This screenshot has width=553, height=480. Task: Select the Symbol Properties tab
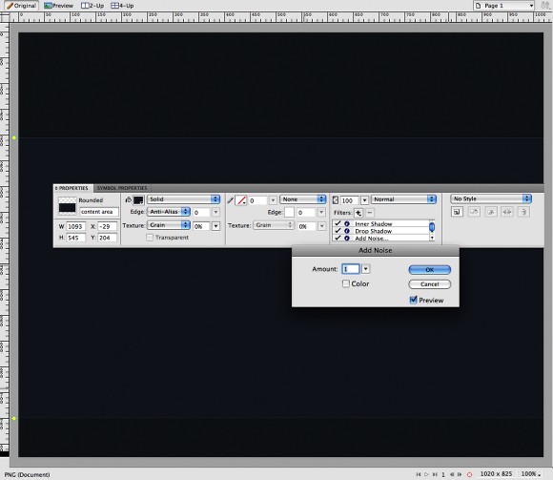(122, 188)
